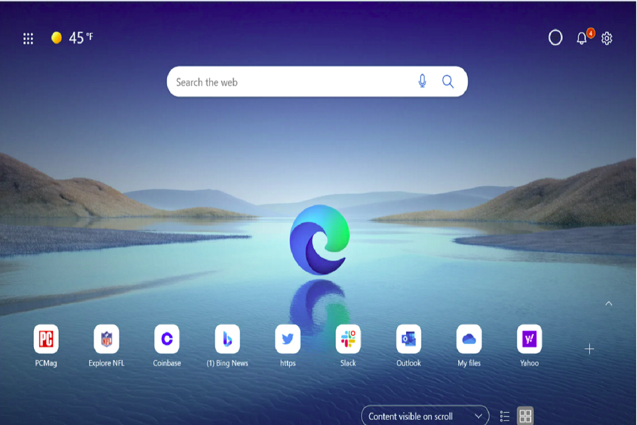637x425 pixels.
Task: Click into the Search the web box
Action: tap(317, 82)
